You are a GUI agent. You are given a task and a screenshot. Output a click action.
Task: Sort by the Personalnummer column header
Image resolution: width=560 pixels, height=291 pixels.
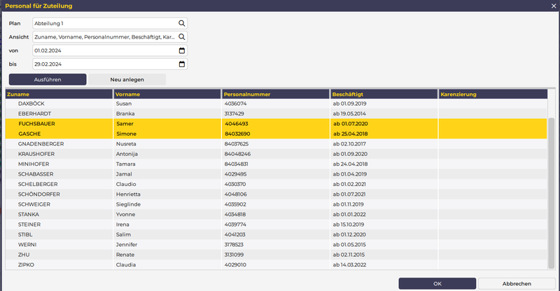274,94
